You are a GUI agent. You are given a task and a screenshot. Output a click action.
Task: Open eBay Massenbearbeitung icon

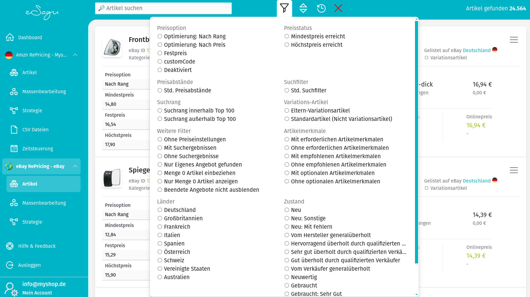[14, 203]
